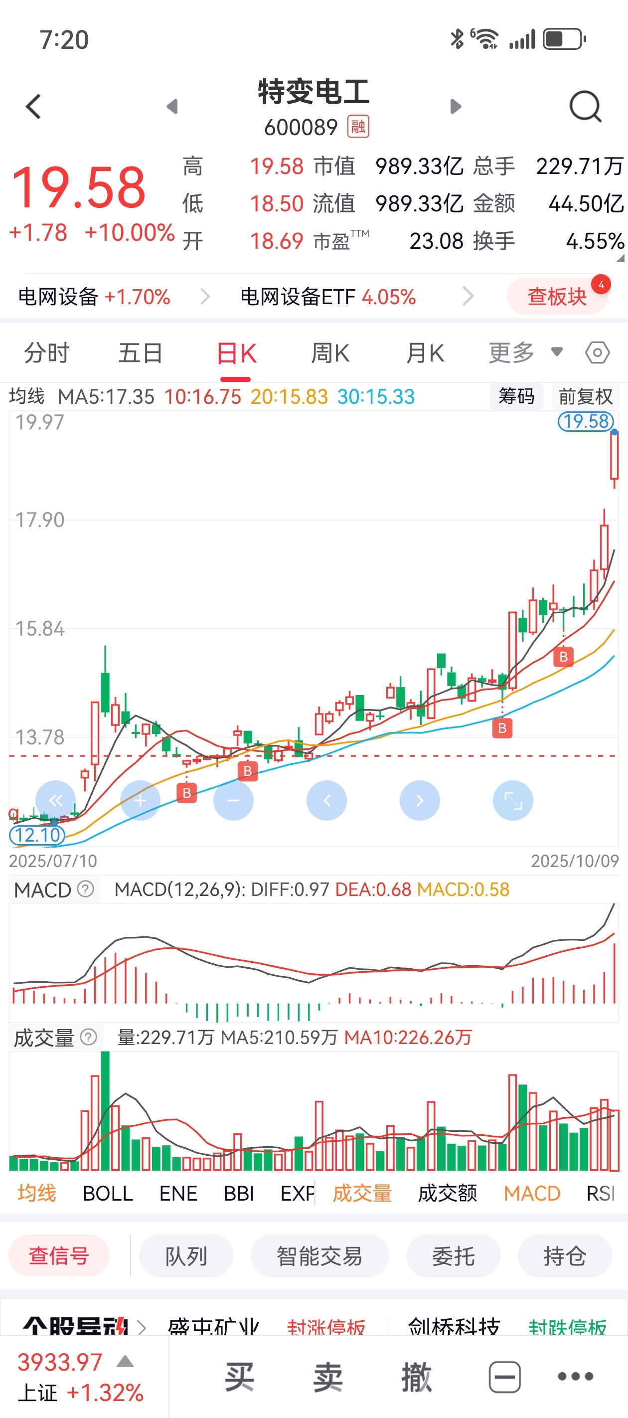Tap 撤 cancel order button
The image size is (628, 1418).
[x=416, y=1377]
